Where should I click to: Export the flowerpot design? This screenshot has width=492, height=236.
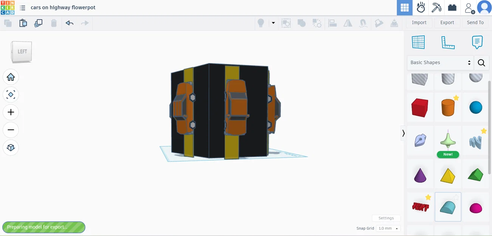click(447, 22)
